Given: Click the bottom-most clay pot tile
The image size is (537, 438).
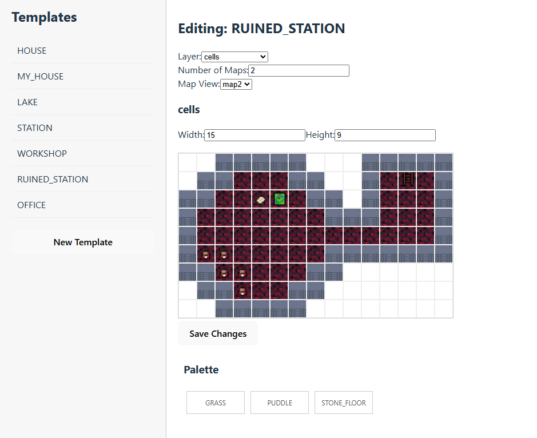Looking at the screenshot, I should [x=242, y=291].
